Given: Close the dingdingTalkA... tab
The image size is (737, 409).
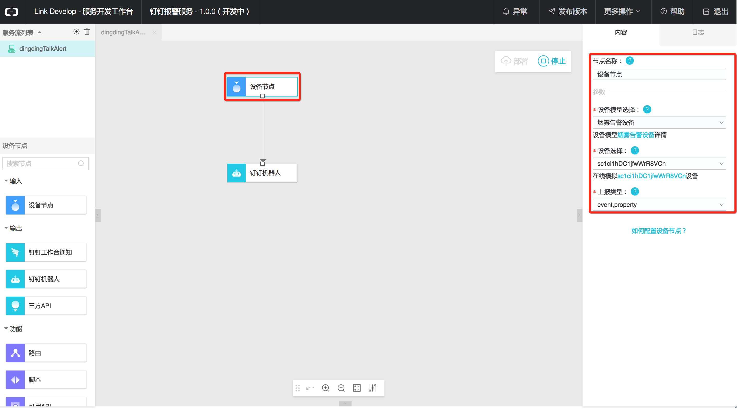Looking at the screenshot, I should pyautogui.click(x=154, y=32).
